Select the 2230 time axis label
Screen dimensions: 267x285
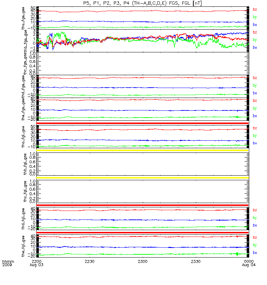(90, 261)
